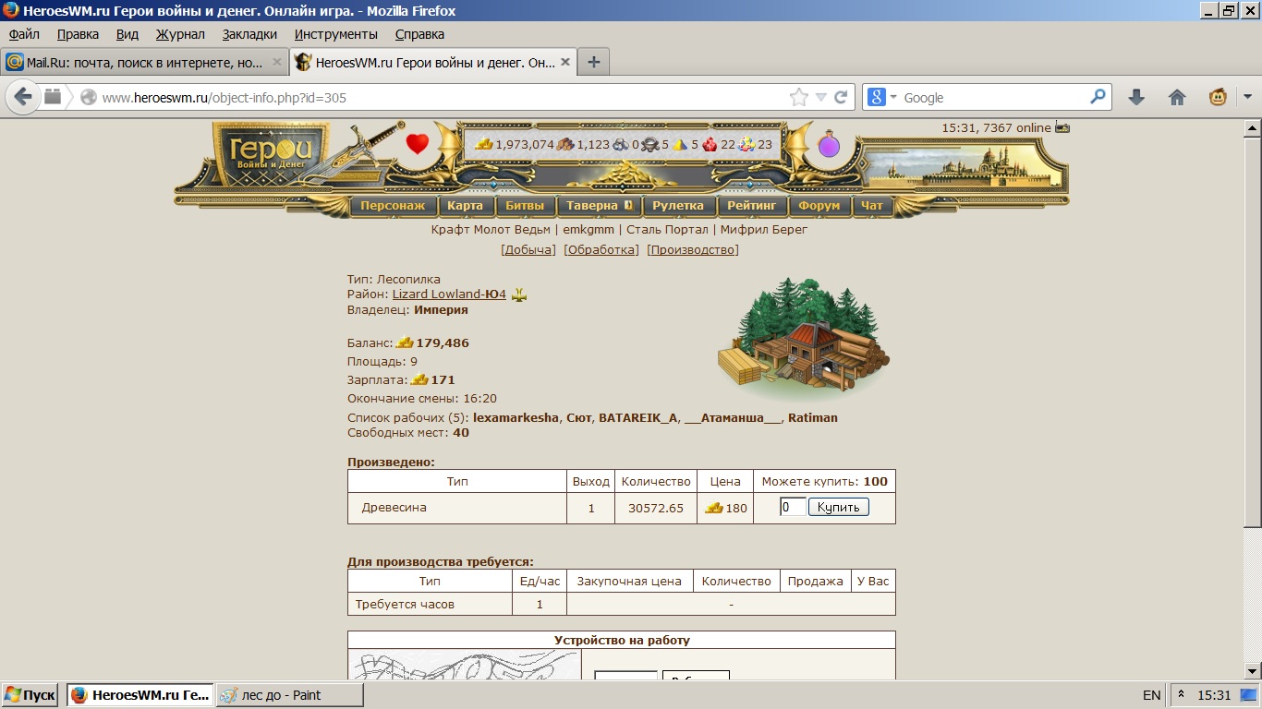Open the Закладки menu
The height and width of the screenshot is (709, 1262).
(249, 34)
